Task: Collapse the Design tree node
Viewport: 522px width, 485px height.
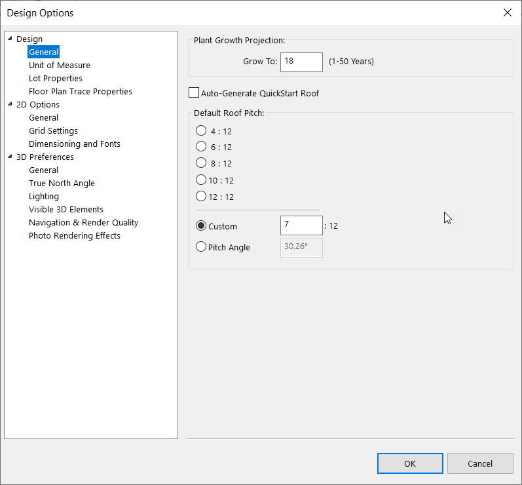Action: click(10, 39)
